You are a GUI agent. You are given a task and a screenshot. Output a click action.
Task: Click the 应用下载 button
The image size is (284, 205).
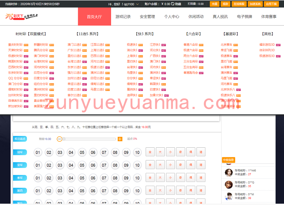271,4
